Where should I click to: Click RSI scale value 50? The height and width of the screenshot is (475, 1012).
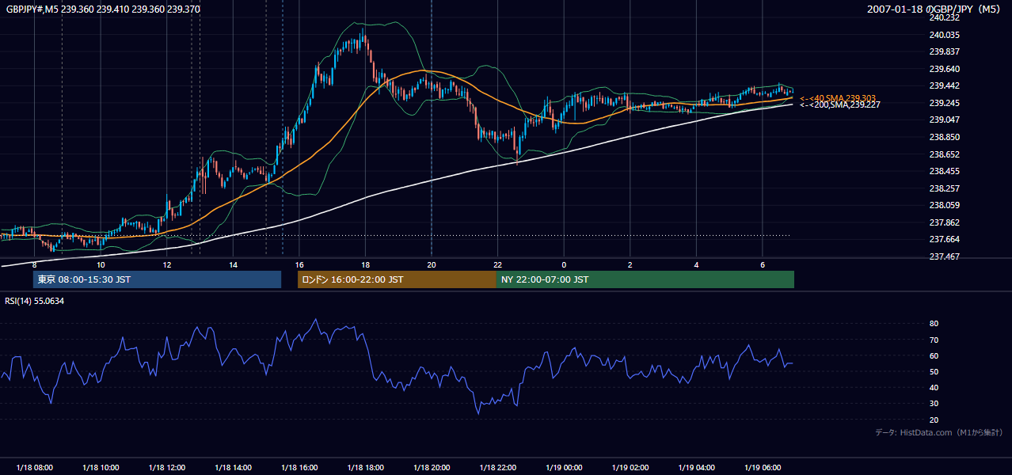point(934,371)
